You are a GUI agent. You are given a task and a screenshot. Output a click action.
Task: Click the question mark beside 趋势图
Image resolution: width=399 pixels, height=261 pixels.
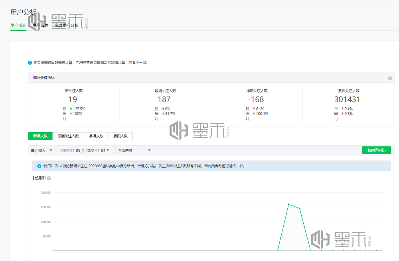tap(49, 178)
